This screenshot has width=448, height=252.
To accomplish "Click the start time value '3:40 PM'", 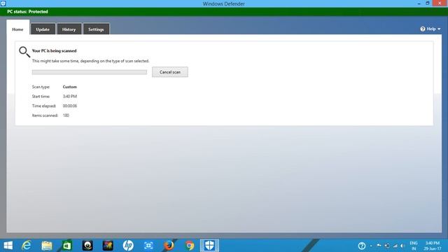I will pos(70,97).
